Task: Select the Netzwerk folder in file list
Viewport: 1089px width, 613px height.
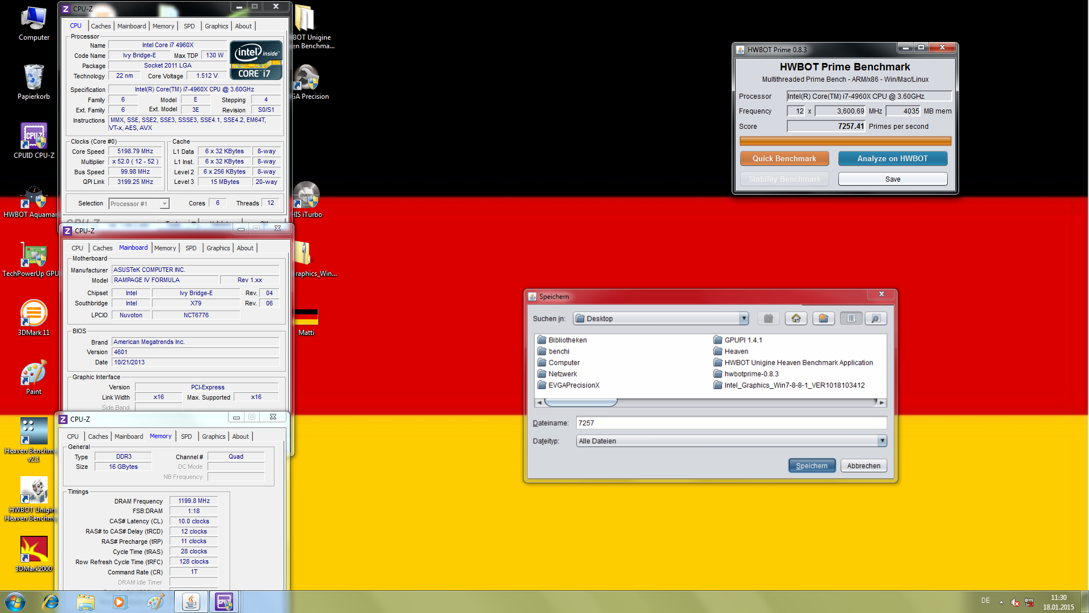Action: click(557, 374)
